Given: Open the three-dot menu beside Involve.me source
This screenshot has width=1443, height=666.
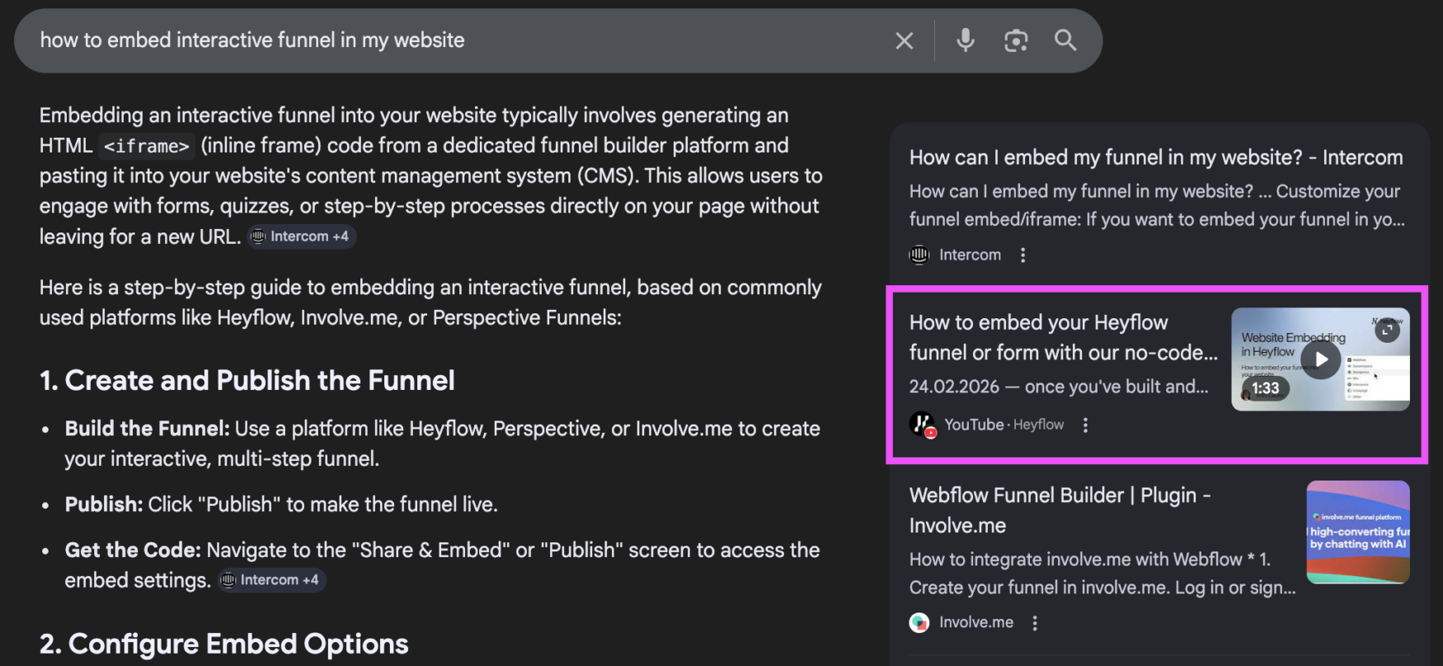Looking at the screenshot, I should [1035, 623].
